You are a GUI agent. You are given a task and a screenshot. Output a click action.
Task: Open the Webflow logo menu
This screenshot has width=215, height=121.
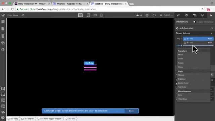[x=3, y=15]
